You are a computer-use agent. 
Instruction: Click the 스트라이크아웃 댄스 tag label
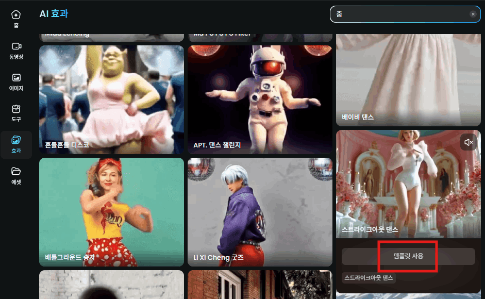[x=369, y=278]
